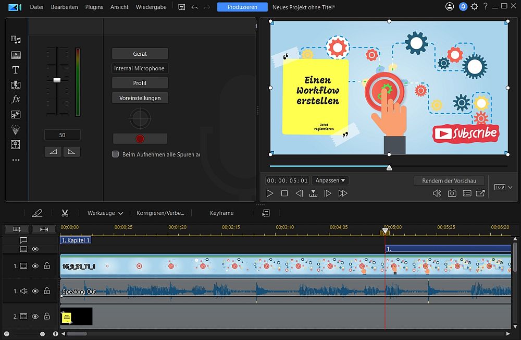Click the sidebar three-dots more icon
This screenshot has height=340, width=521.
point(16,160)
